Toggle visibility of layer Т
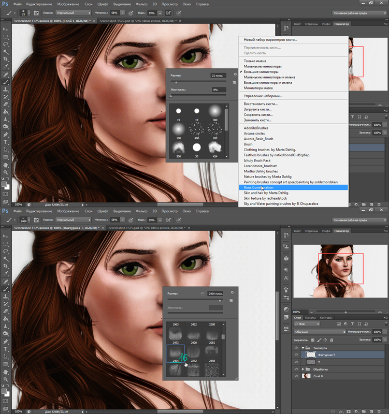The height and width of the screenshot is (414, 389). click(296, 362)
